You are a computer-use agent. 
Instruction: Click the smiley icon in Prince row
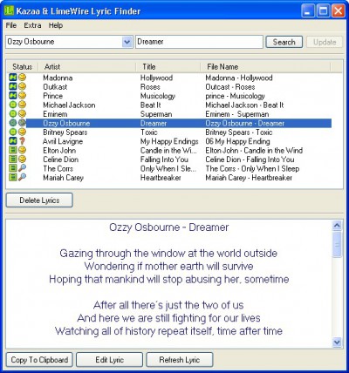pyautogui.click(x=22, y=95)
